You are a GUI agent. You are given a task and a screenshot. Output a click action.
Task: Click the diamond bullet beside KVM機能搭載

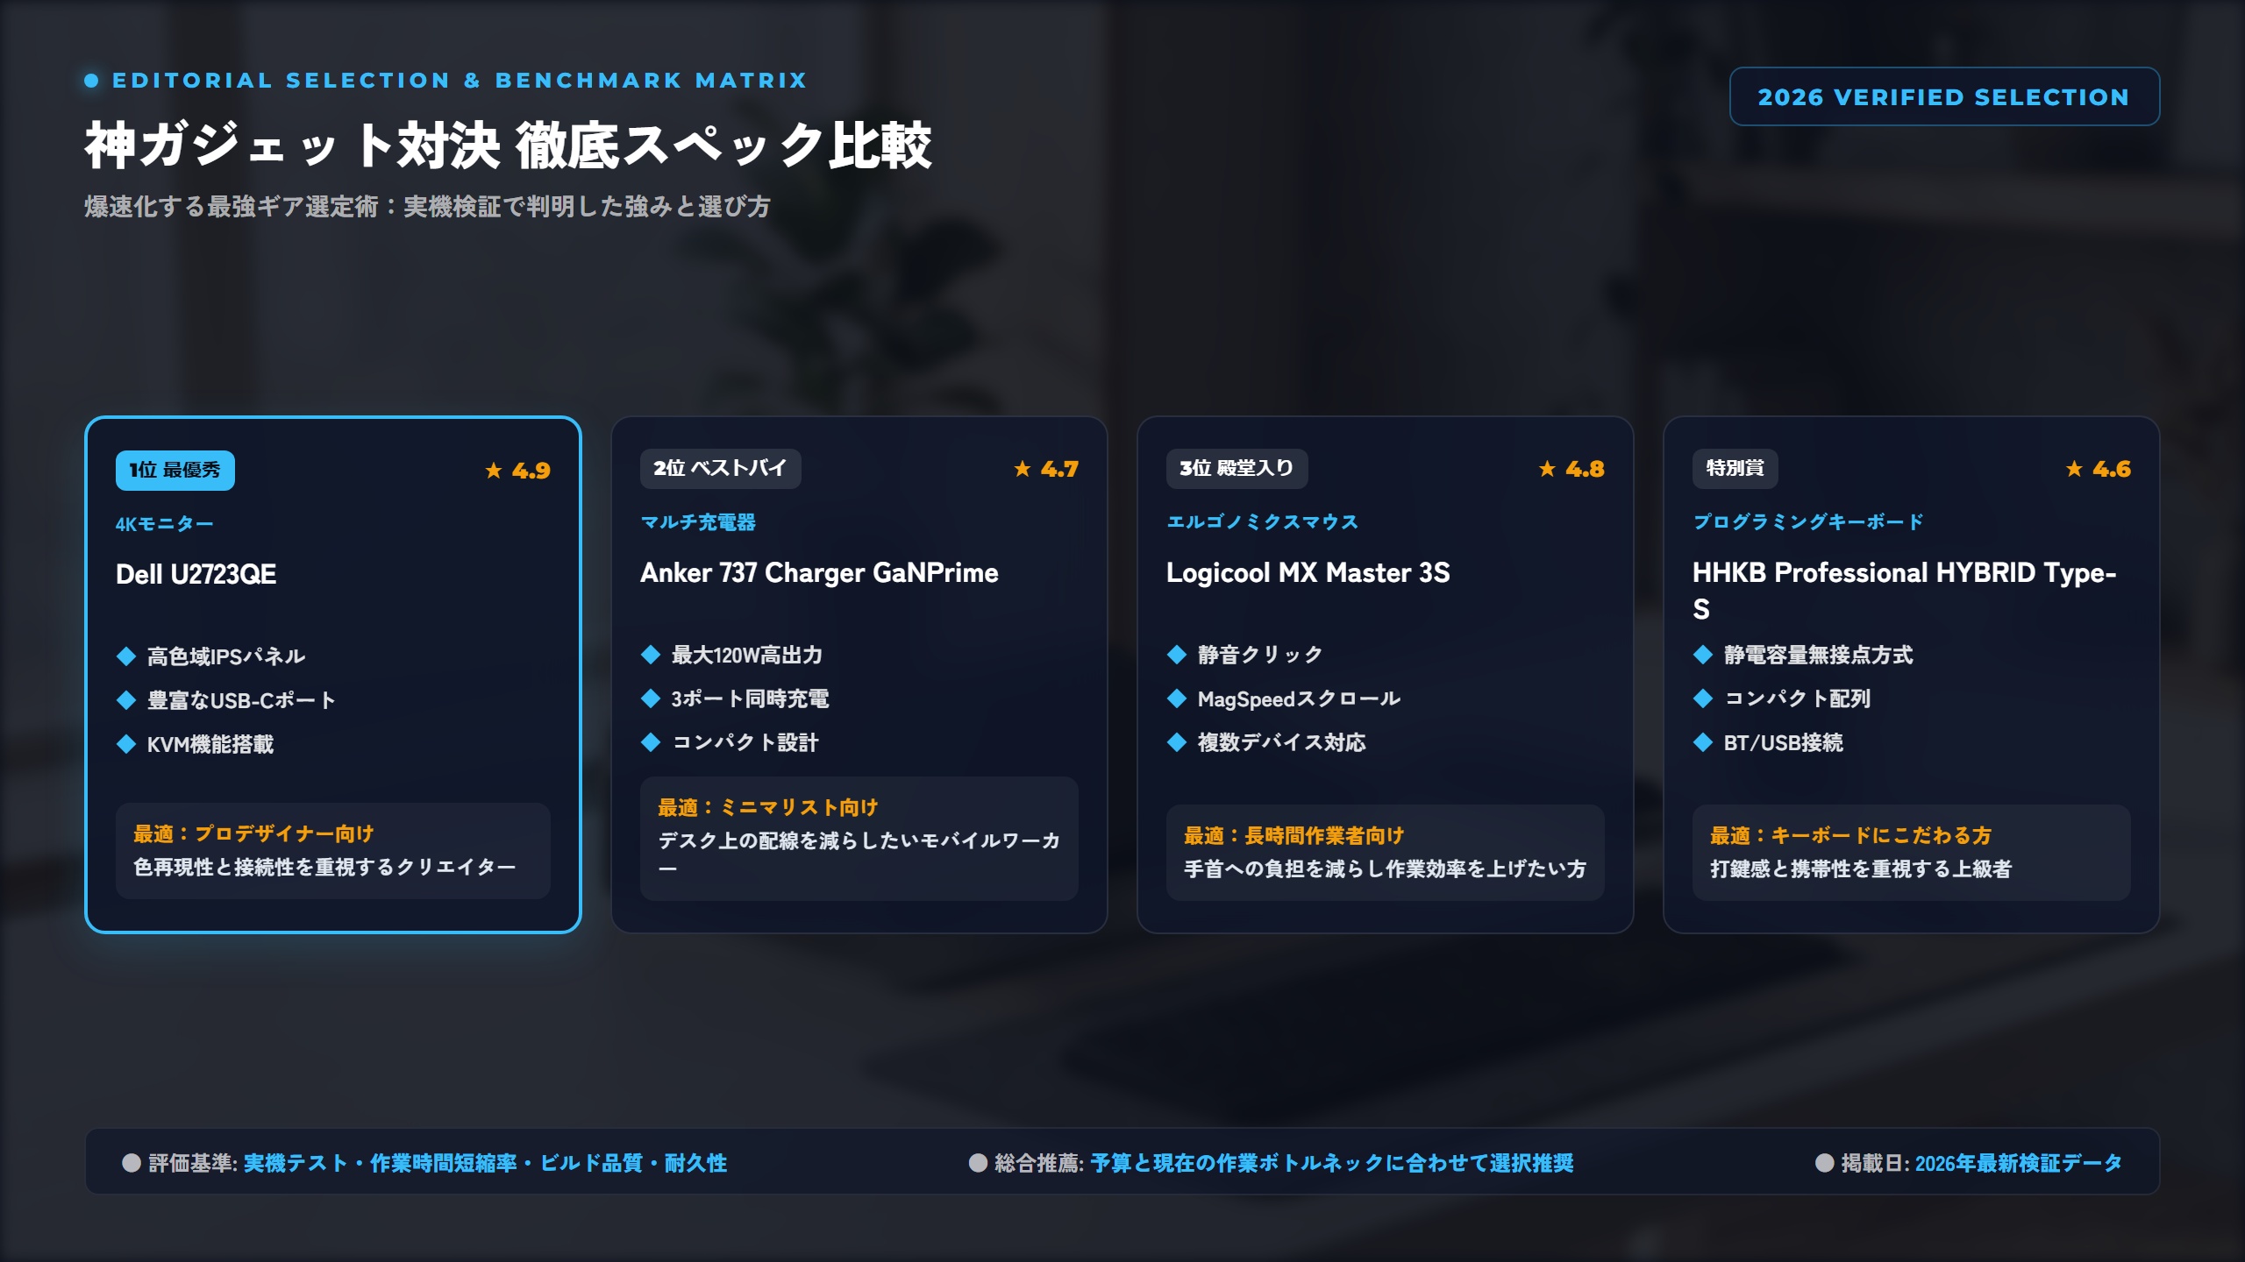[x=126, y=744]
